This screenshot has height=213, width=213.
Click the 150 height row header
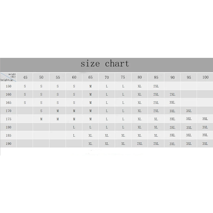tap(8, 86)
